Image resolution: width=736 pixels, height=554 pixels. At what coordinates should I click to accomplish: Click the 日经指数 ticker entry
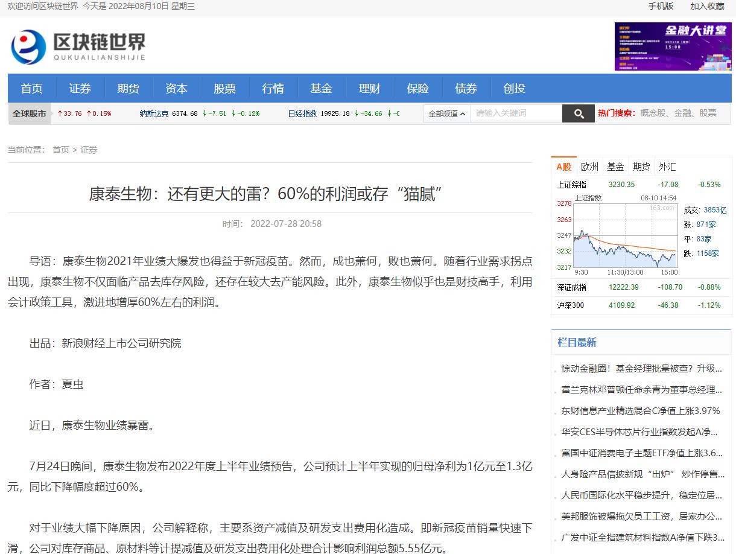(343, 113)
